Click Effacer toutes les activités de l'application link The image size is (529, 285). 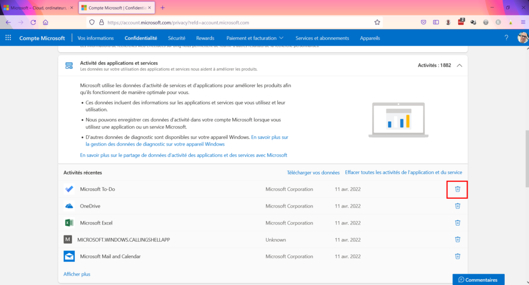[x=403, y=172]
